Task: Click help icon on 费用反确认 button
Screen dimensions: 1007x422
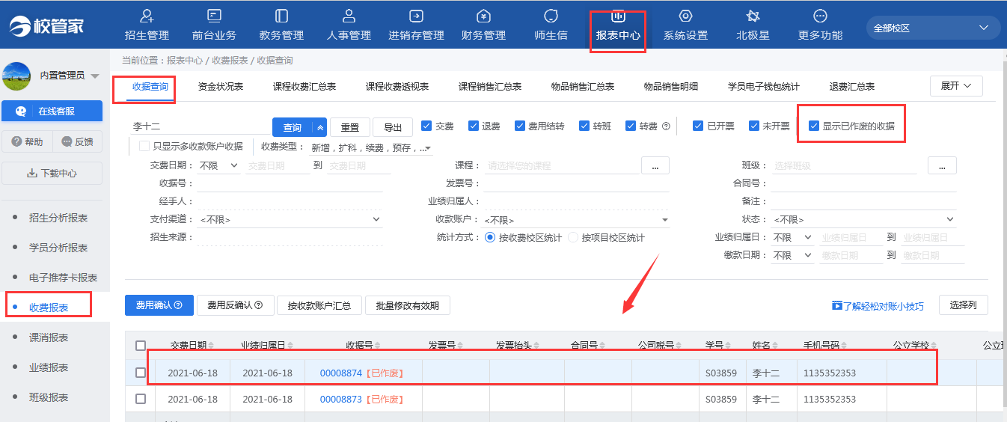Action: pyautogui.click(x=259, y=305)
